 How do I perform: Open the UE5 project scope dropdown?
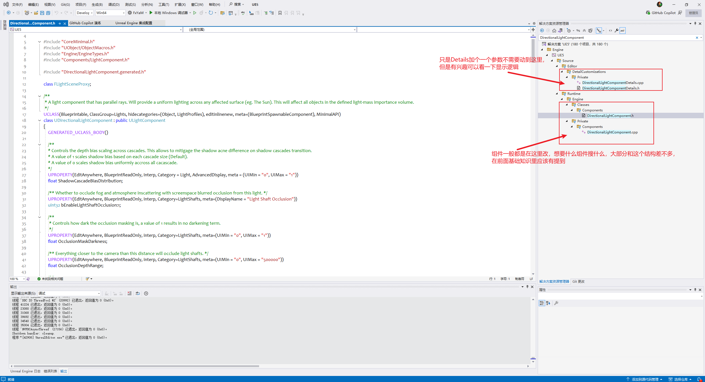(96, 30)
